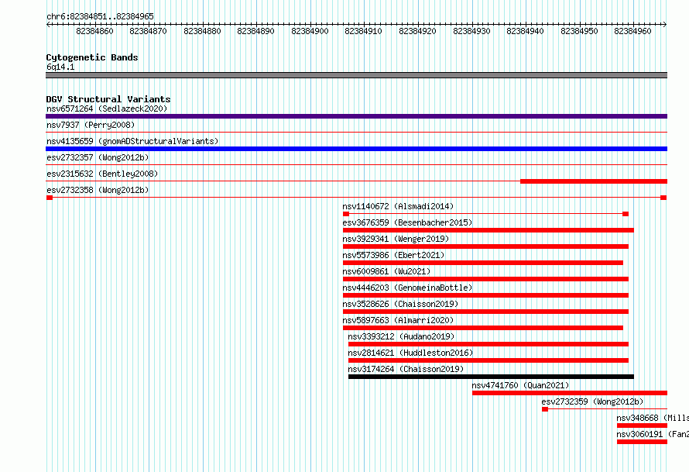Open the nsv7937 (Perry2008) variant label
Viewport: 689px width, 472px height.
coord(91,125)
